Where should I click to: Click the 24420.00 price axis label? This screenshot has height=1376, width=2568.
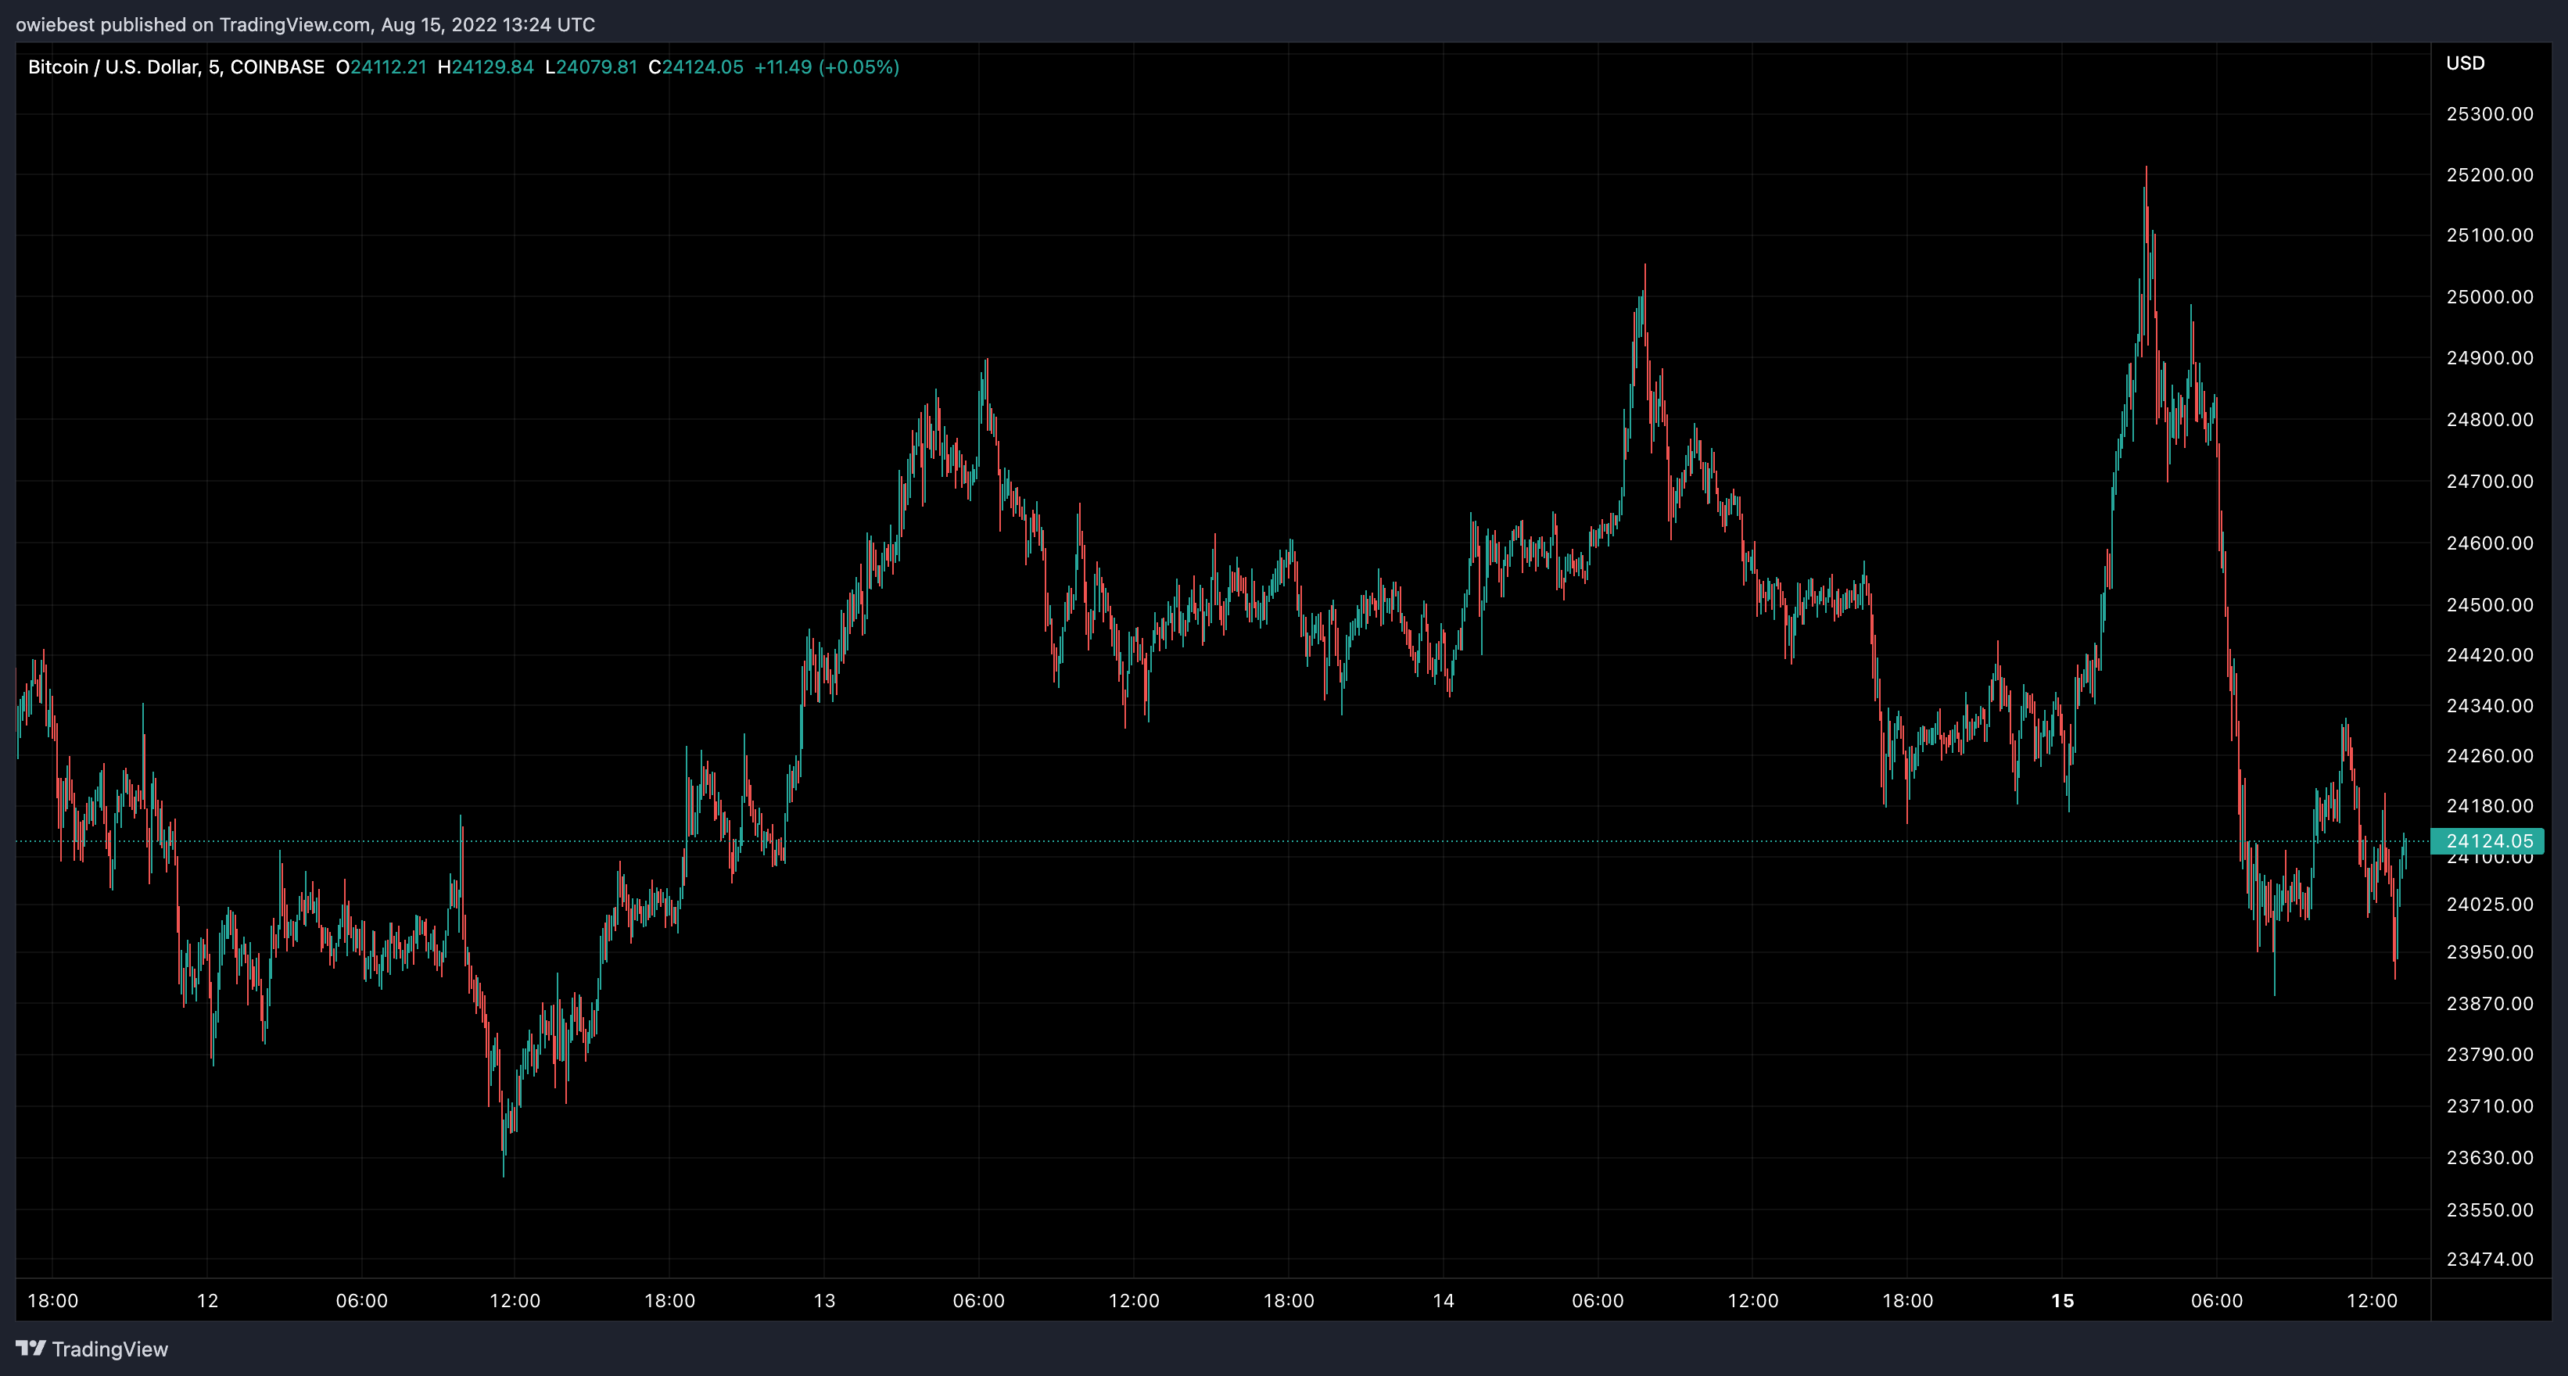[2489, 654]
